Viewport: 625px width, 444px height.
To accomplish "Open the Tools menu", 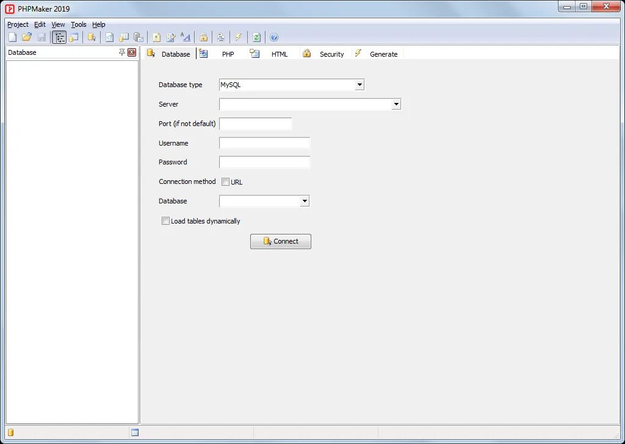I will click(x=79, y=24).
